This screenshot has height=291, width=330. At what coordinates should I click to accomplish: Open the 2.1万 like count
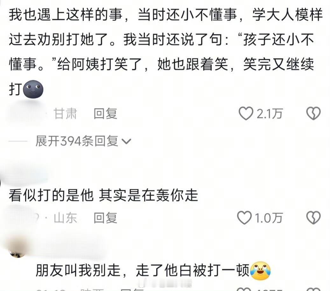pyautogui.click(x=270, y=114)
